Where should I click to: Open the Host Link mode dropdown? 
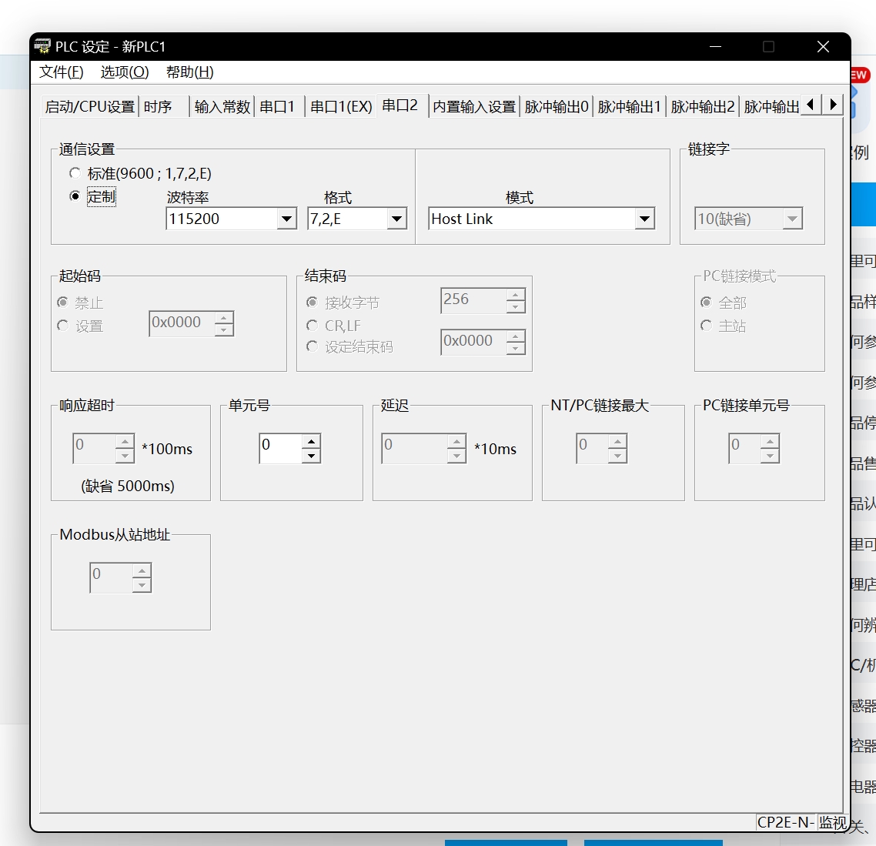[x=644, y=219]
